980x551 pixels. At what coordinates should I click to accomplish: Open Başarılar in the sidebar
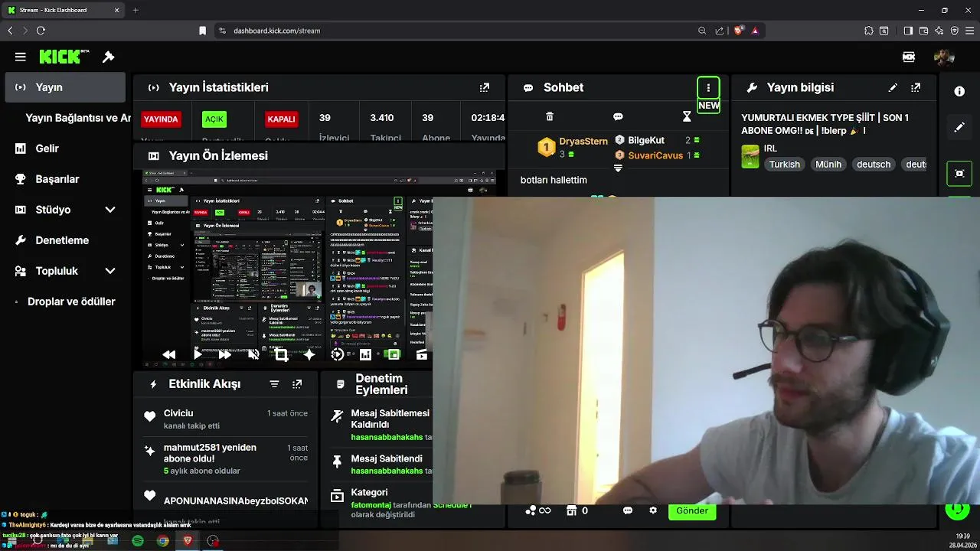(x=57, y=179)
